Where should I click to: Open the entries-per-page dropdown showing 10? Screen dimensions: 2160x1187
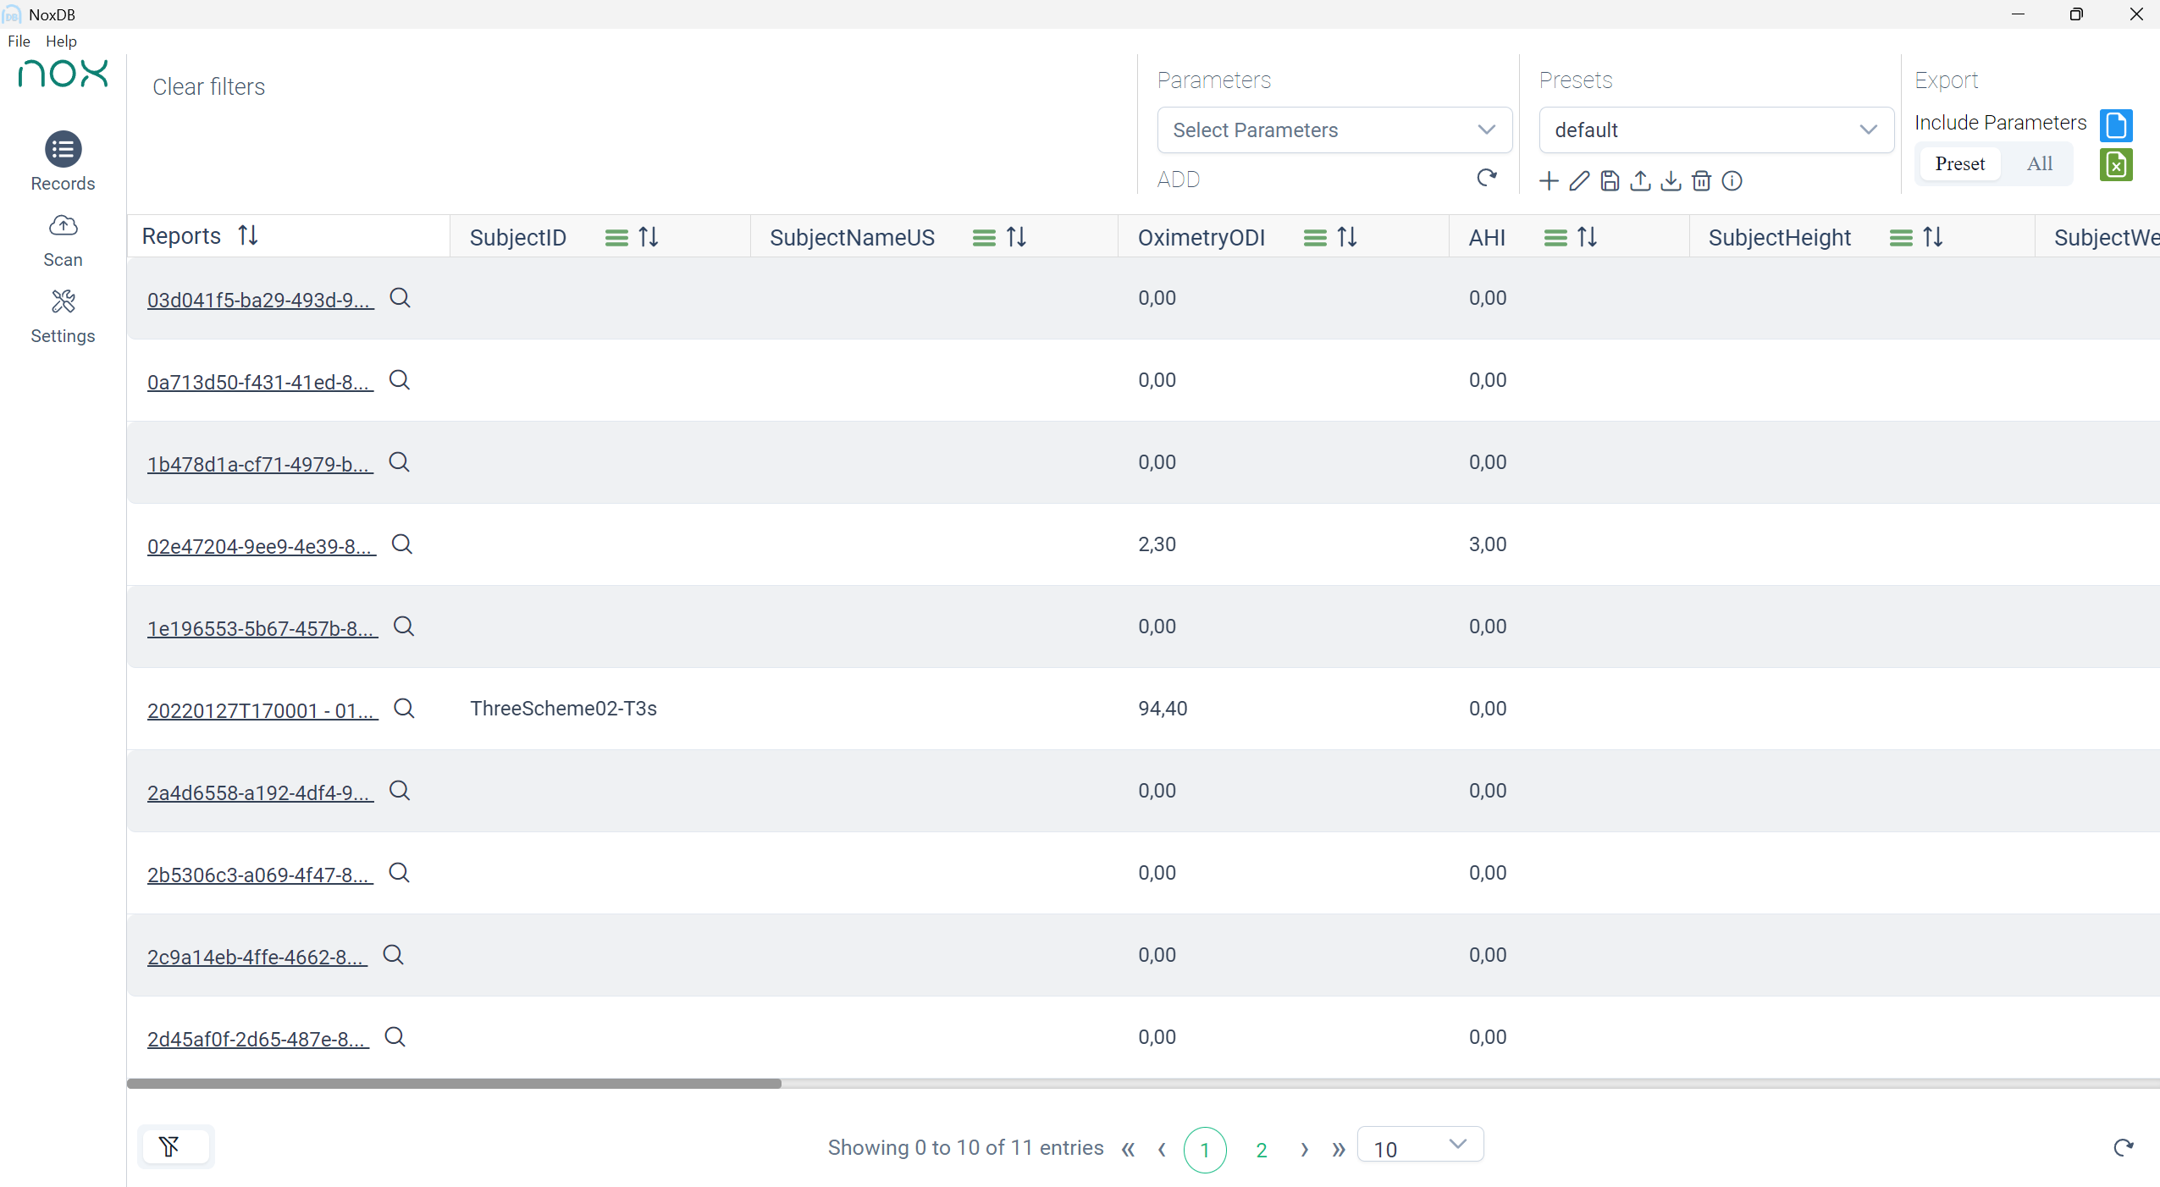tap(1419, 1147)
